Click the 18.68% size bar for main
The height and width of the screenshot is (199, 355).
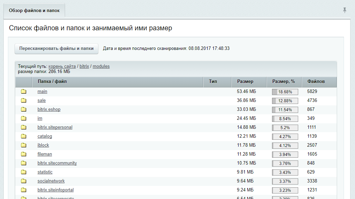click(x=285, y=92)
